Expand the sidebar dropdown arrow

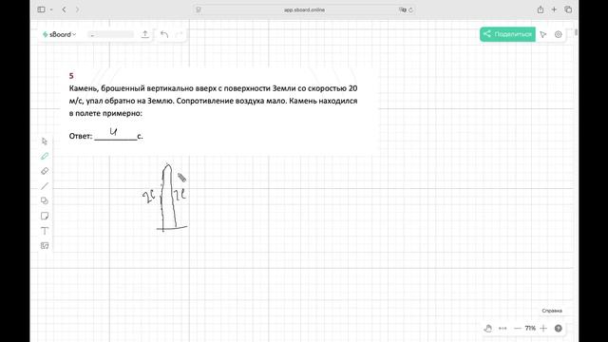51,9
